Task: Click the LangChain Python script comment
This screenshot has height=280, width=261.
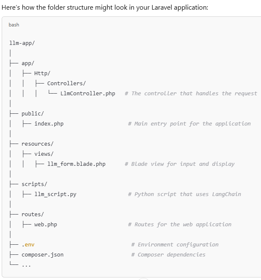Action: point(185,194)
